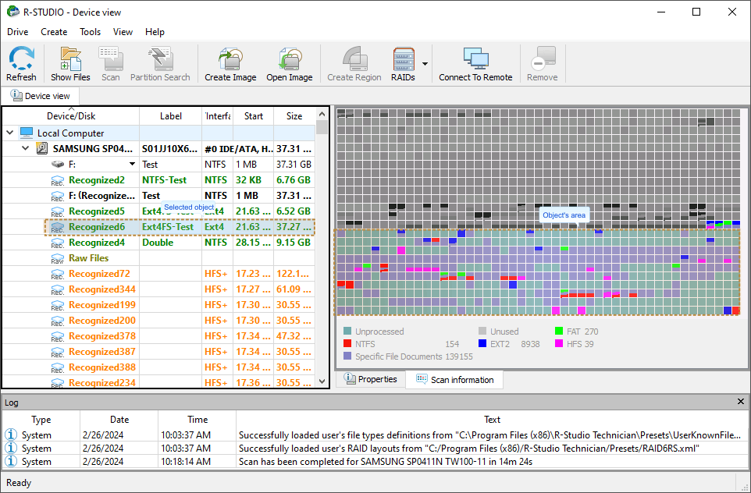The width and height of the screenshot is (751, 493).
Task: Collapse the Local Computer tree node
Action: coord(9,133)
